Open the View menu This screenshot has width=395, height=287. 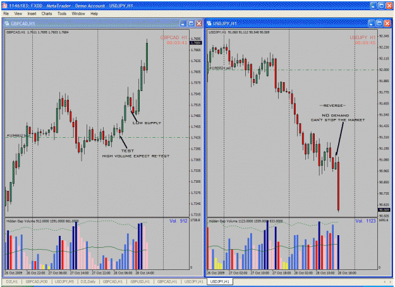coord(18,14)
